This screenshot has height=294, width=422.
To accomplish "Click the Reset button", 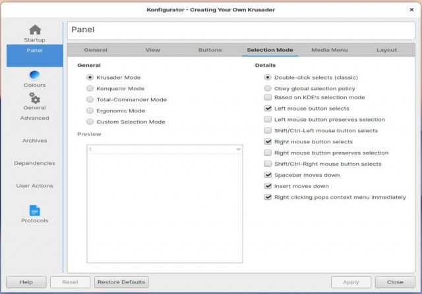I will pyautogui.click(x=70, y=282).
